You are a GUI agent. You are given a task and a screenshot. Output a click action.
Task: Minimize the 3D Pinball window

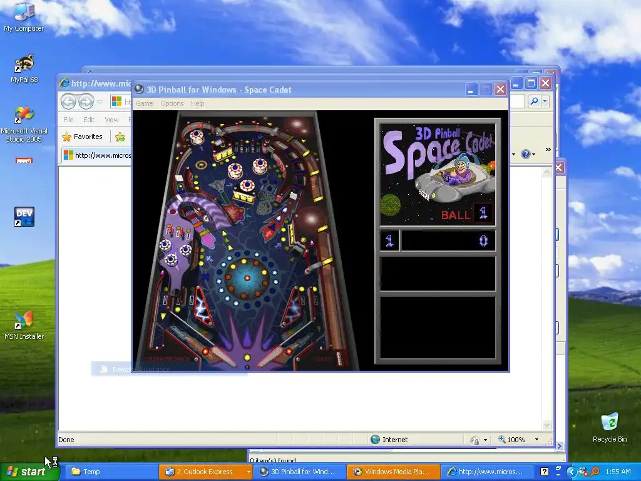click(x=471, y=90)
